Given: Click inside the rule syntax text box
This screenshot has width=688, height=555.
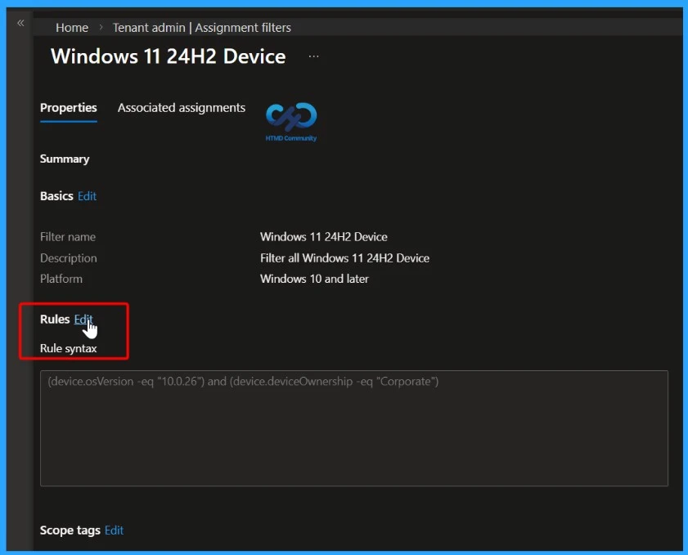Looking at the screenshot, I should coord(353,428).
